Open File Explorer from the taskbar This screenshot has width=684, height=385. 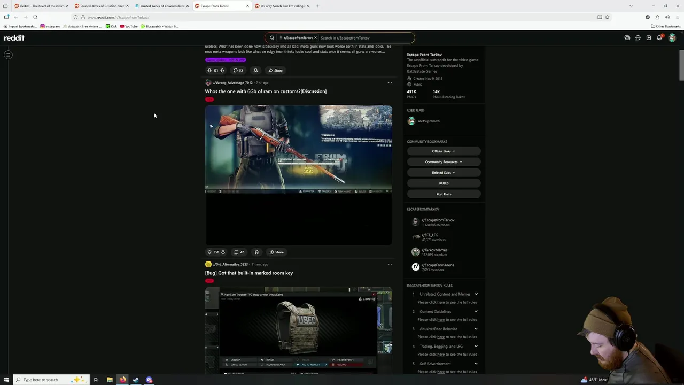click(x=110, y=380)
